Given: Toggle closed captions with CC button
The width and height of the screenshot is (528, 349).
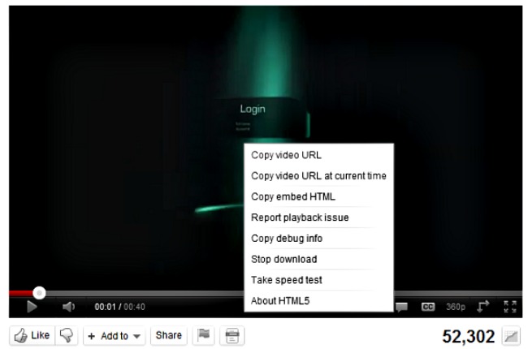Looking at the screenshot, I should click(426, 307).
